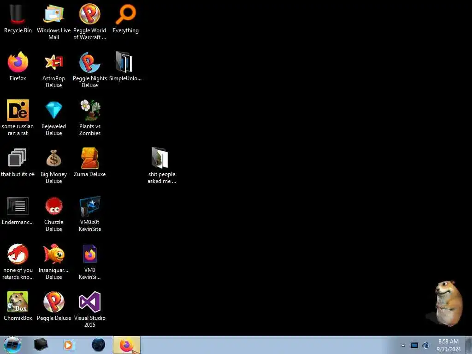Select the Peggle Deluxe icon
This screenshot has height=354, width=472.
tap(53, 301)
